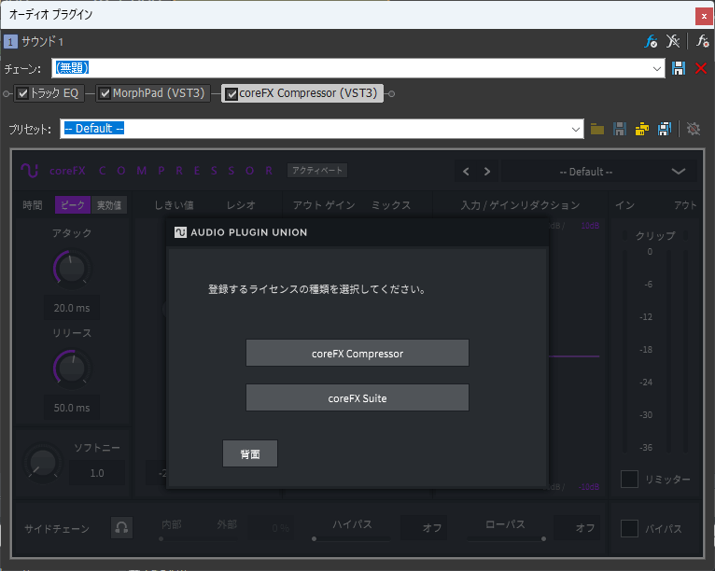Click the import preset package icon

642,129
